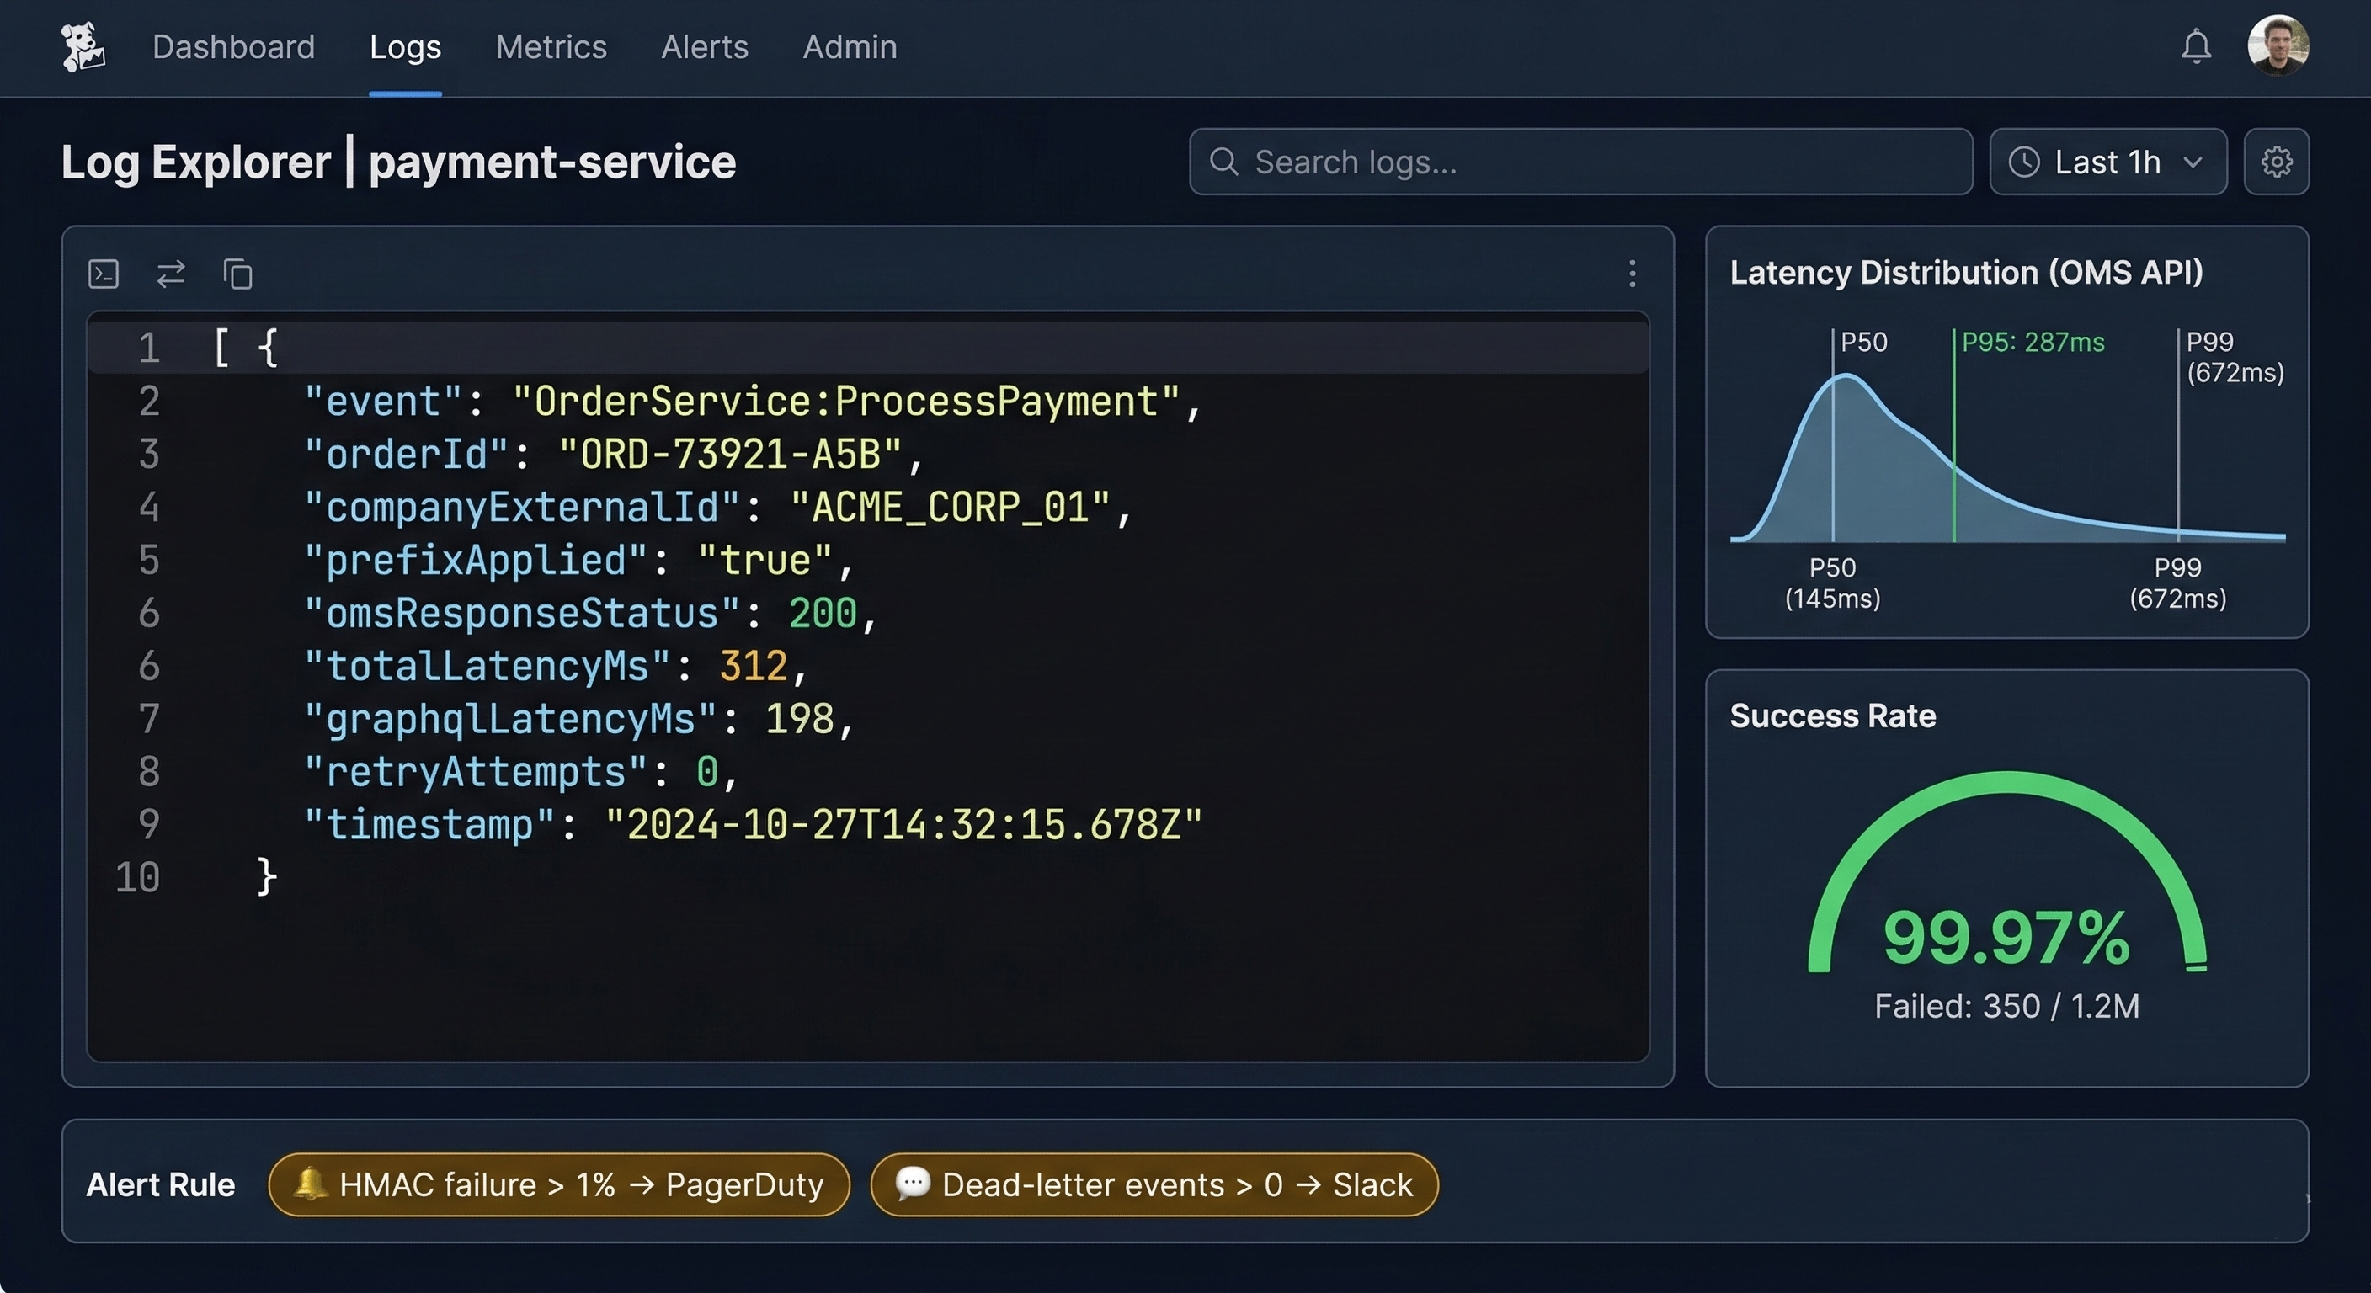Click the time range chevron arrow
Viewport: 2371px width, 1293px height.
pyautogui.click(x=2193, y=163)
